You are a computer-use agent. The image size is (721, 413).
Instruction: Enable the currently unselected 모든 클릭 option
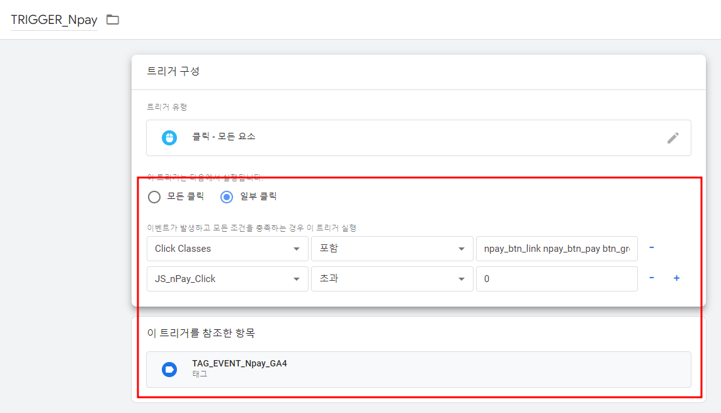click(154, 196)
